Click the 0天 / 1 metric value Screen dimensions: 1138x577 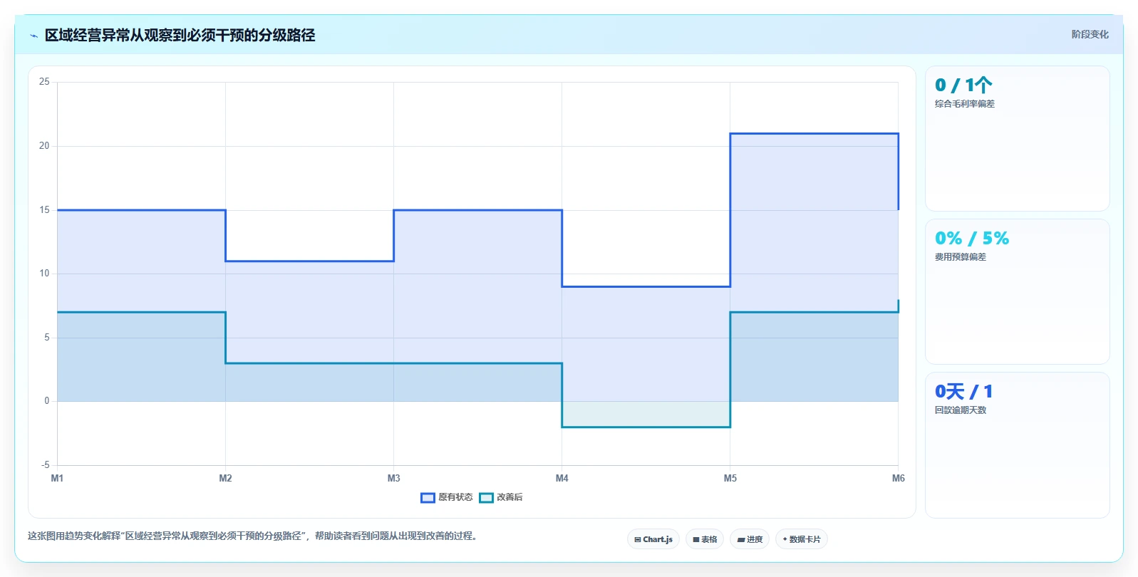964,392
